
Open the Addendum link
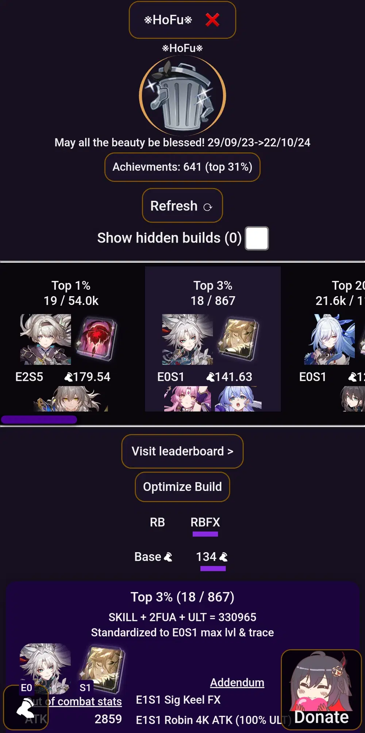(x=237, y=682)
